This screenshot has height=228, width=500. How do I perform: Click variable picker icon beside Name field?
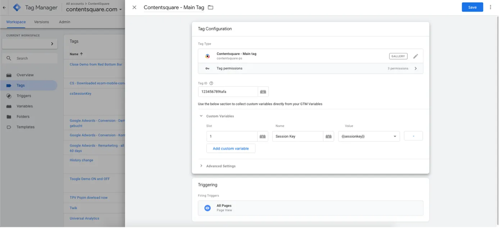(328, 136)
